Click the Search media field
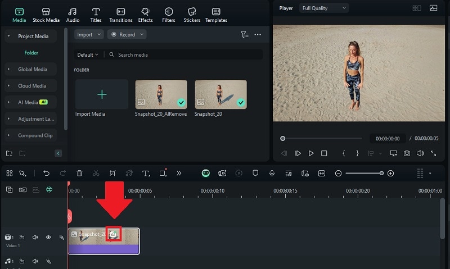Screen dimensions: 450x269 coord(184,54)
